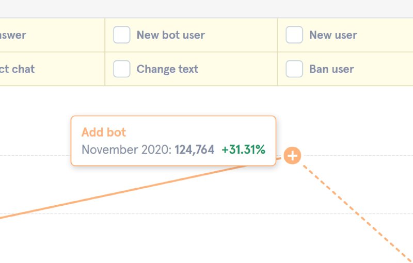Click the partially visible "ct chat" filter label
The image size is (413, 263).
click(17, 69)
